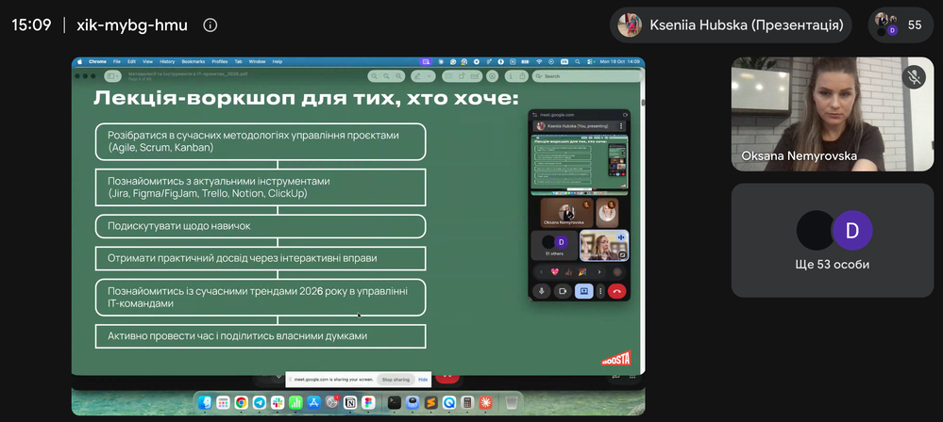Open File menu in shared macOS menu bar

(117, 61)
